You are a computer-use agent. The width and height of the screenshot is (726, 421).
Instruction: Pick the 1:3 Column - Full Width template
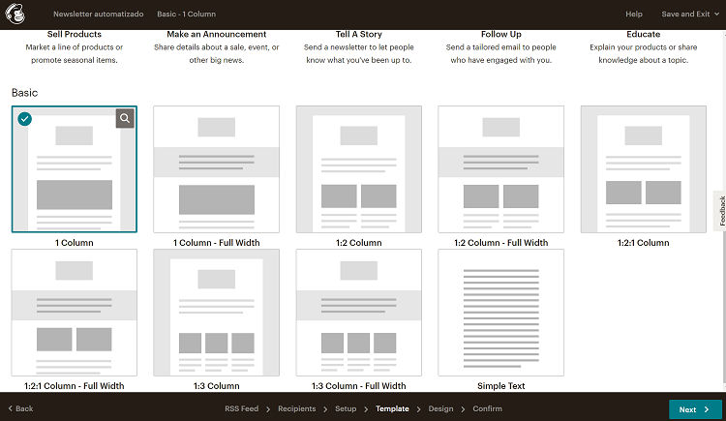point(358,313)
